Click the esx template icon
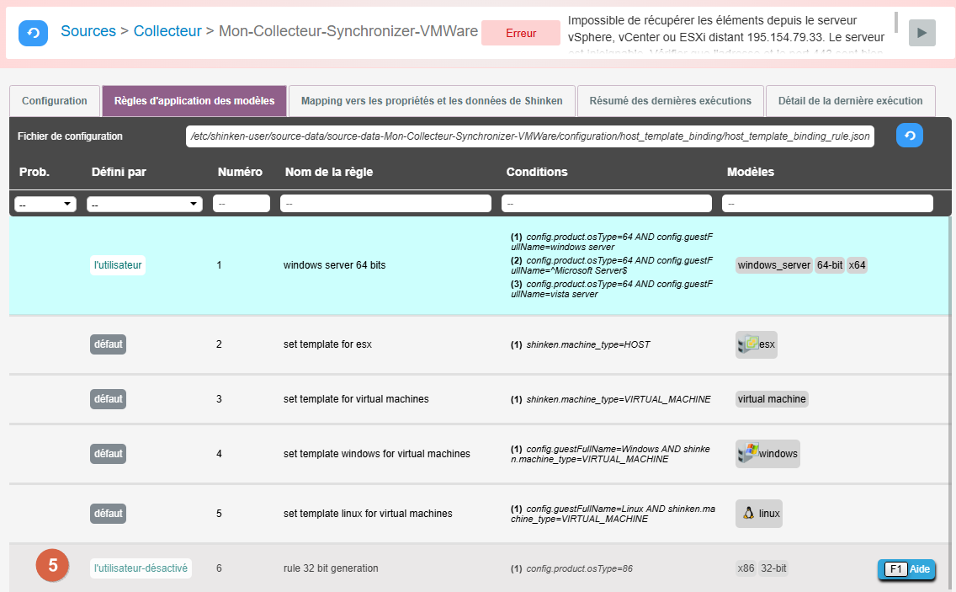This screenshot has width=956, height=592. point(747,344)
